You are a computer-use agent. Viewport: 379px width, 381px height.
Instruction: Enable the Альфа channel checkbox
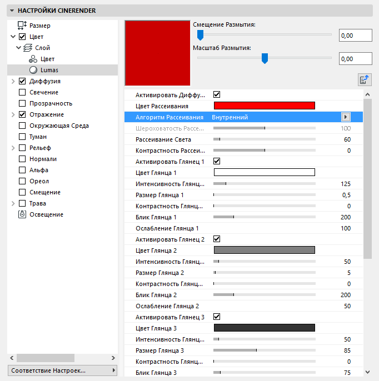pyautogui.click(x=22, y=170)
